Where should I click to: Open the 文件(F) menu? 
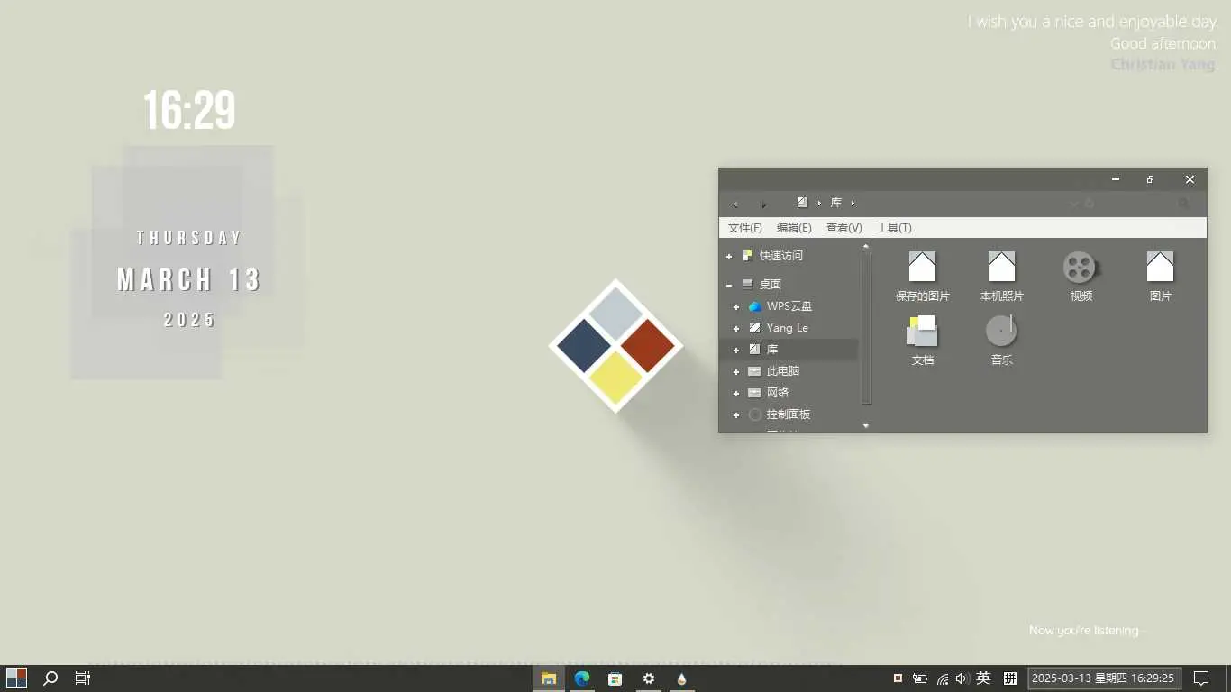tap(744, 228)
